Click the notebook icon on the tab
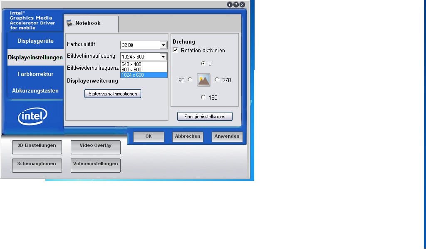 [x=69, y=23]
